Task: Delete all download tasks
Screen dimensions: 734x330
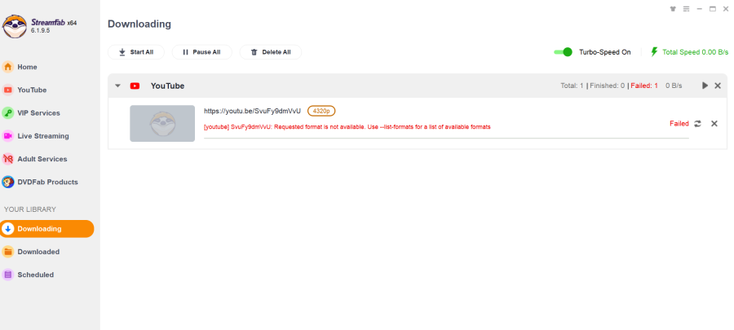Action: click(271, 52)
